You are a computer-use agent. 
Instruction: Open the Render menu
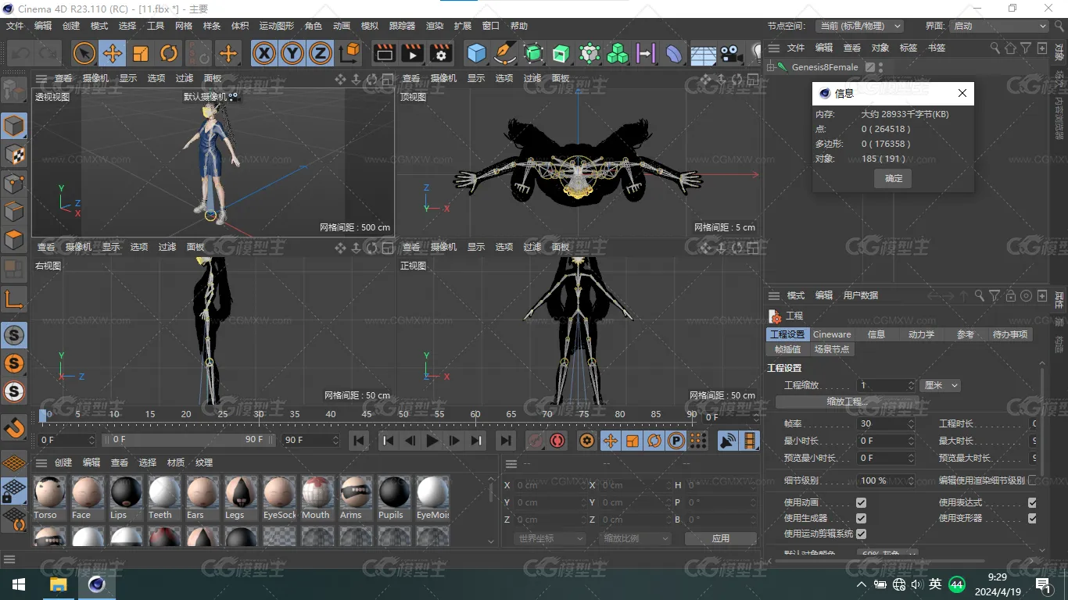tap(435, 26)
